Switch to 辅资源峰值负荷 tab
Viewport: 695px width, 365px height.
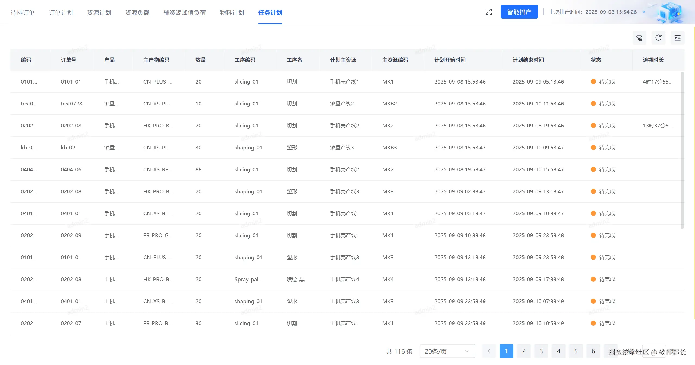point(184,13)
